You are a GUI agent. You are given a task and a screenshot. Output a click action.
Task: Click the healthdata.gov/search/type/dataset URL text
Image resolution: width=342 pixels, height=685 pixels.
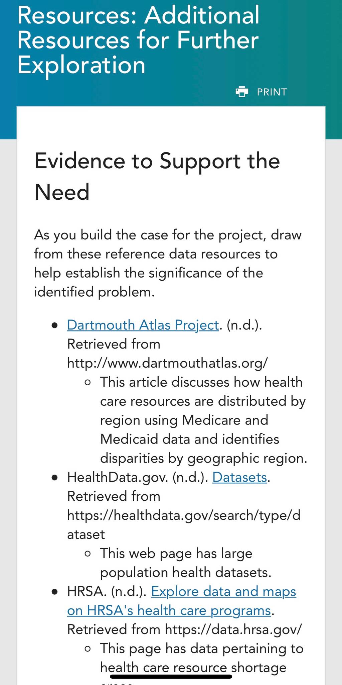point(184,524)
